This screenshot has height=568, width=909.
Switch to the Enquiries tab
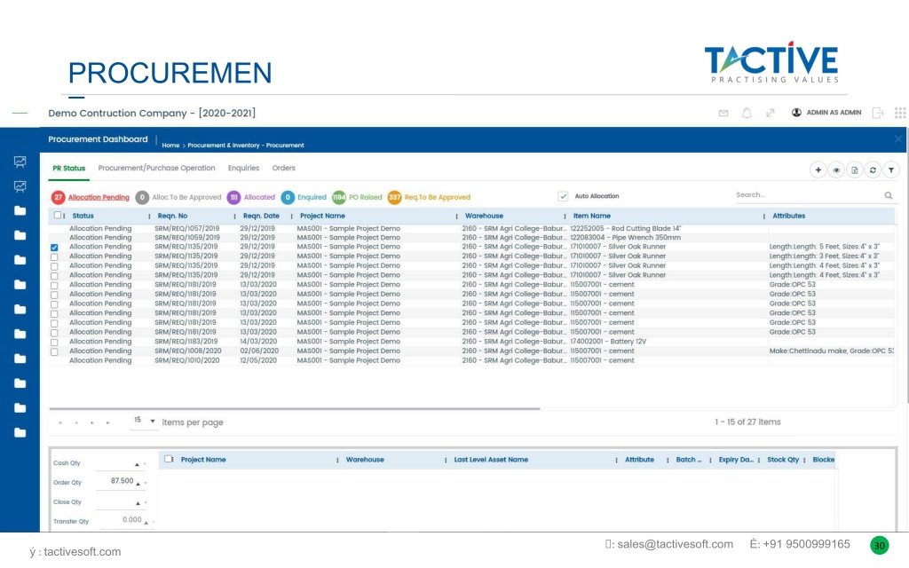(x=243, y=168)
